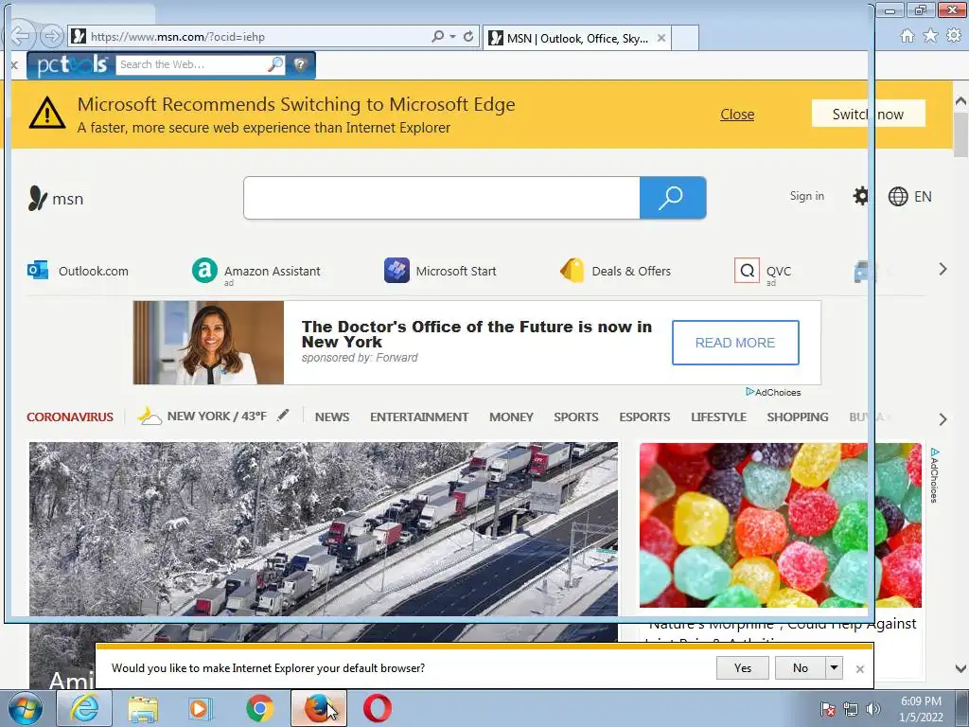
Task: Open the Tools gear in browser toolbar
Action: point(954,36)
